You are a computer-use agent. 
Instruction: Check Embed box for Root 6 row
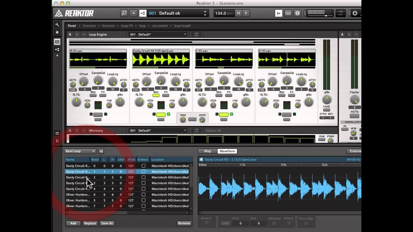144,195
